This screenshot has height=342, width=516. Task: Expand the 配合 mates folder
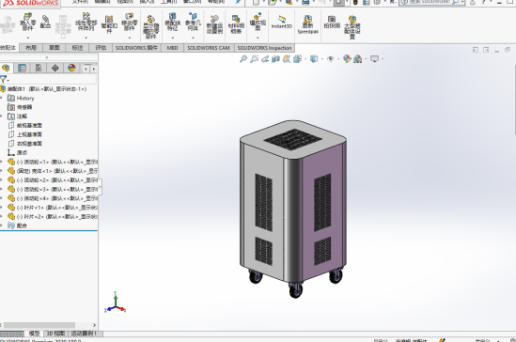click(x=1, y=225)
